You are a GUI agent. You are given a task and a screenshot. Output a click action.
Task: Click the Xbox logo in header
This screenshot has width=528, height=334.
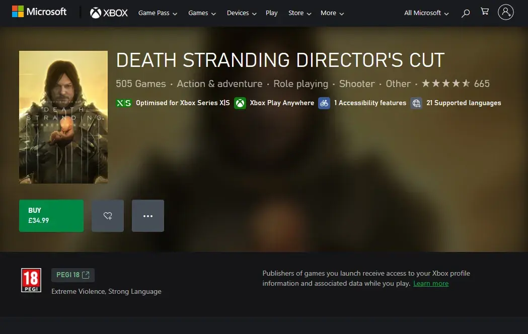(x=109, y=13)
